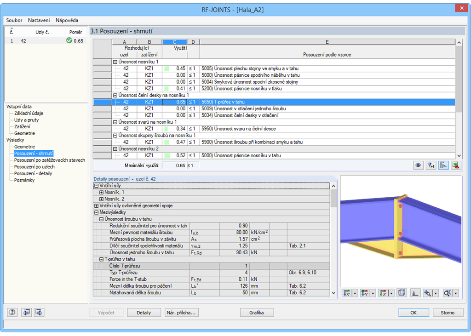This screenshot has width=471, height=336.
Task: Select Zatížení in navigator
Action: pyautogui.click(x=22, y=127)
